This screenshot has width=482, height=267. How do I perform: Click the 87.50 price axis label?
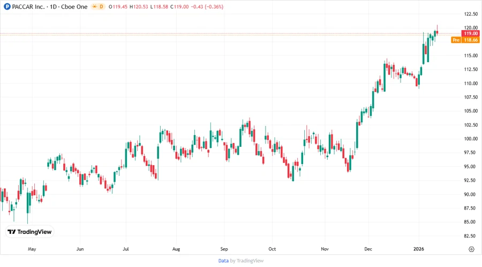pyautogui.click(x=471, y=208)
